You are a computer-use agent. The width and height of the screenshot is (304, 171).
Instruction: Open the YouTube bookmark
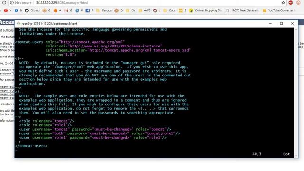point(8,10)
